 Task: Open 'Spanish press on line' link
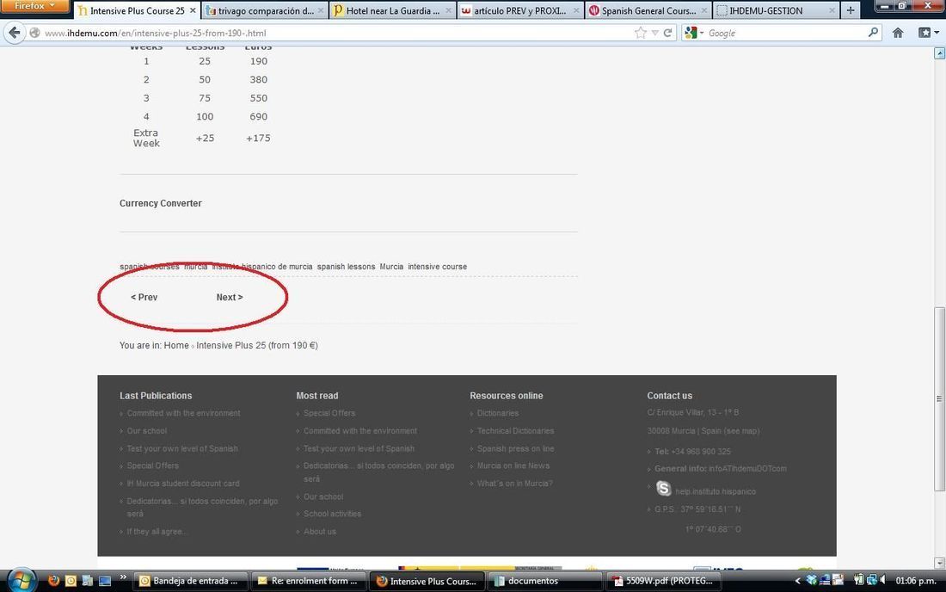(x=515, y=448)
